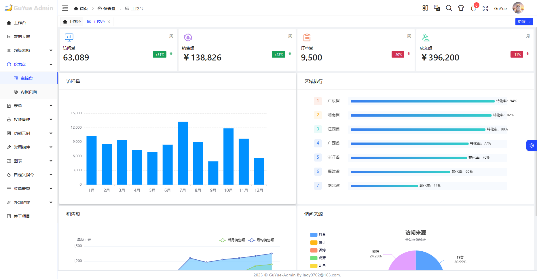The width and height of the screenshot is (537, 279).
Task: Click the language translate icon
Action: tap(437, 8)
